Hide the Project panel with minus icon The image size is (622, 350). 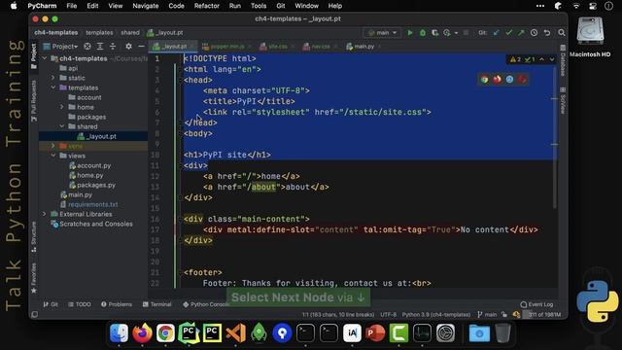pos(141,47)
